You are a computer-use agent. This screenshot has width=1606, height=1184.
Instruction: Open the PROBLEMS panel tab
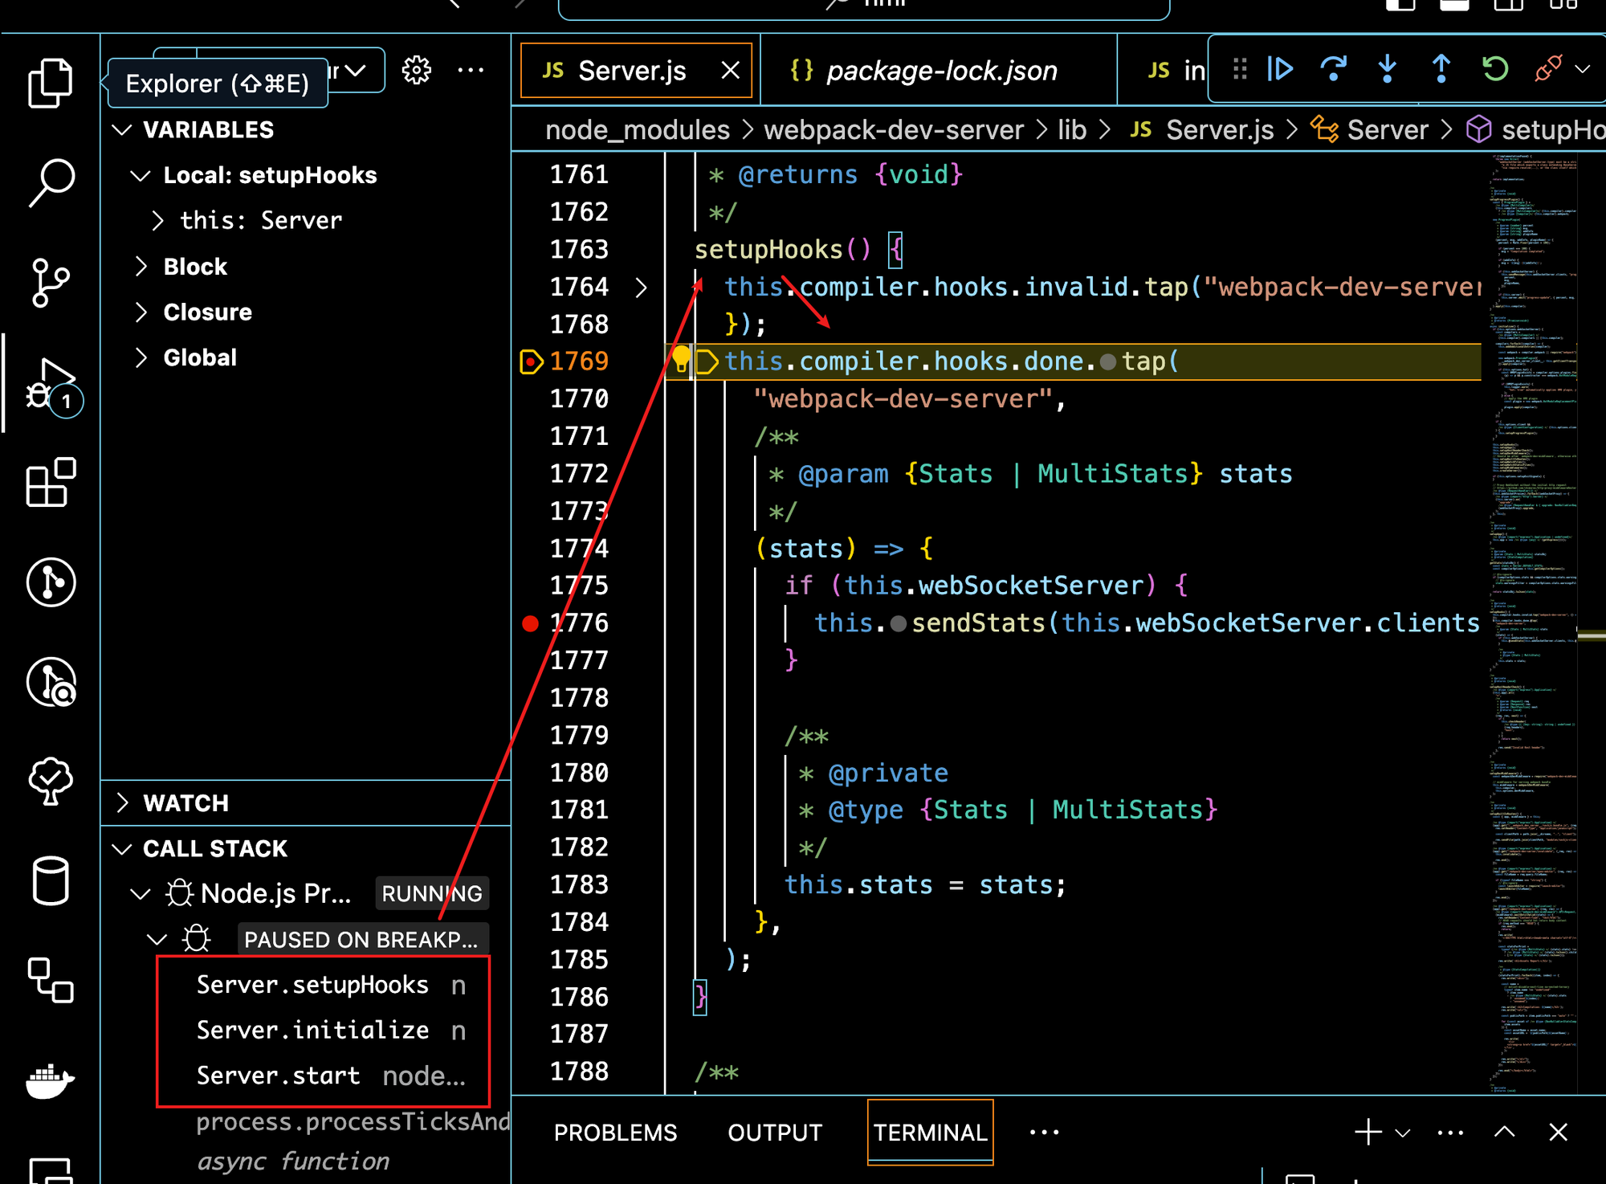615,1132
